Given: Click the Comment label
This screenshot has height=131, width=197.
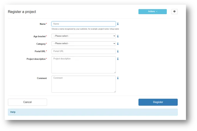Looking at the screenshot, I should tap(42, 78).
